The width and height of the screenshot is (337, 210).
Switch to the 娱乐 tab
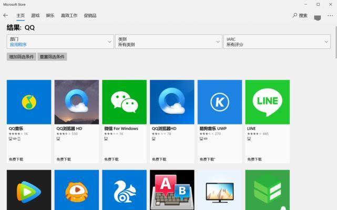tap(50, 15)
